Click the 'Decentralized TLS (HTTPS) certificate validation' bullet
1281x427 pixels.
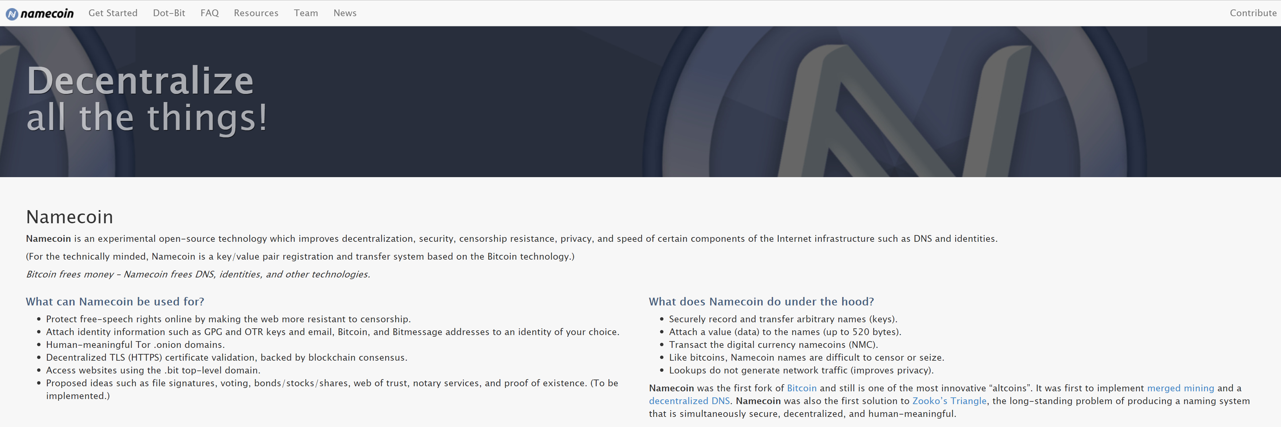(x=227, y=358)
